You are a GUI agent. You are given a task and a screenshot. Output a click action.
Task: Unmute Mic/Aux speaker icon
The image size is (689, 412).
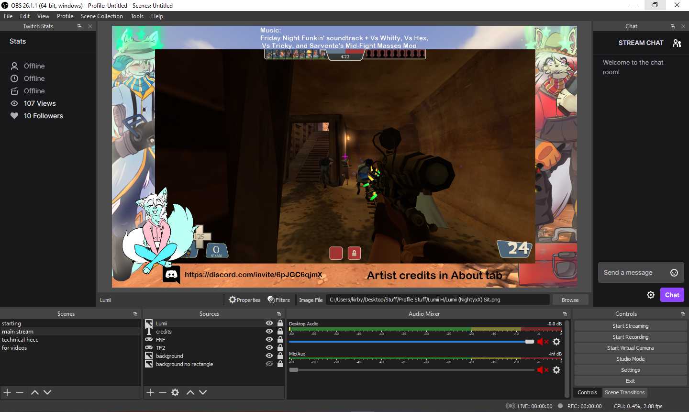543,370
